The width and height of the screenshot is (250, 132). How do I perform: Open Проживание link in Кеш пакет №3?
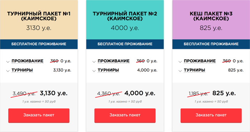point(200,61)
